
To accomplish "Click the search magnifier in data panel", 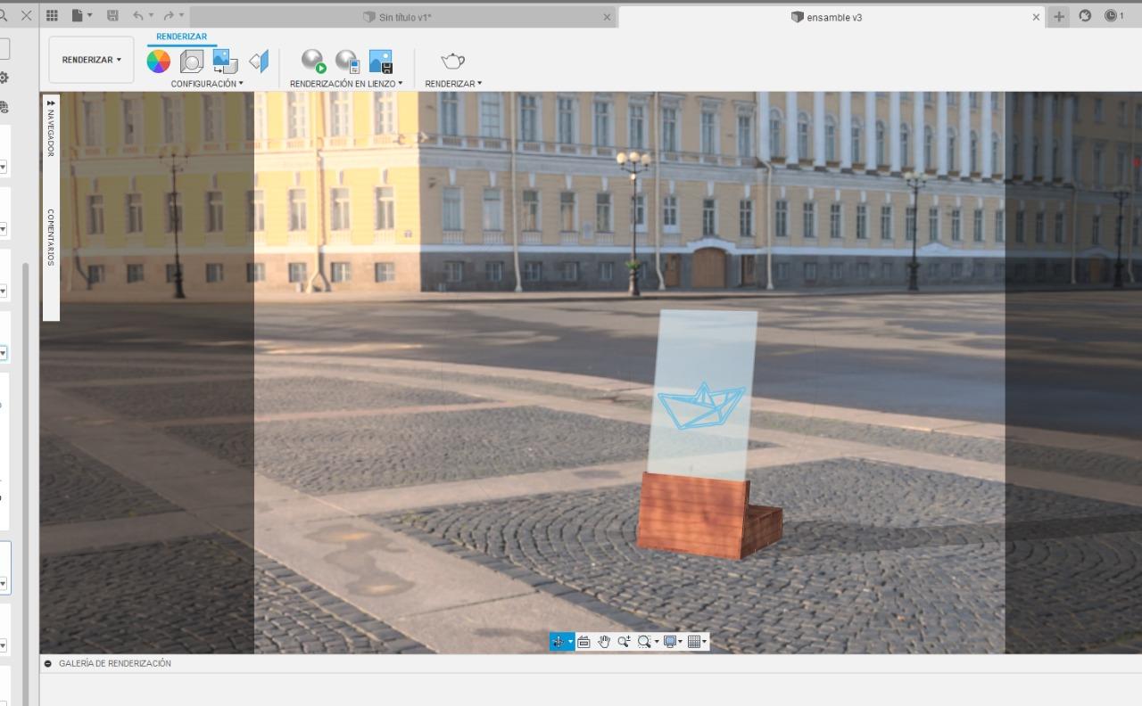I will point(4,16).
